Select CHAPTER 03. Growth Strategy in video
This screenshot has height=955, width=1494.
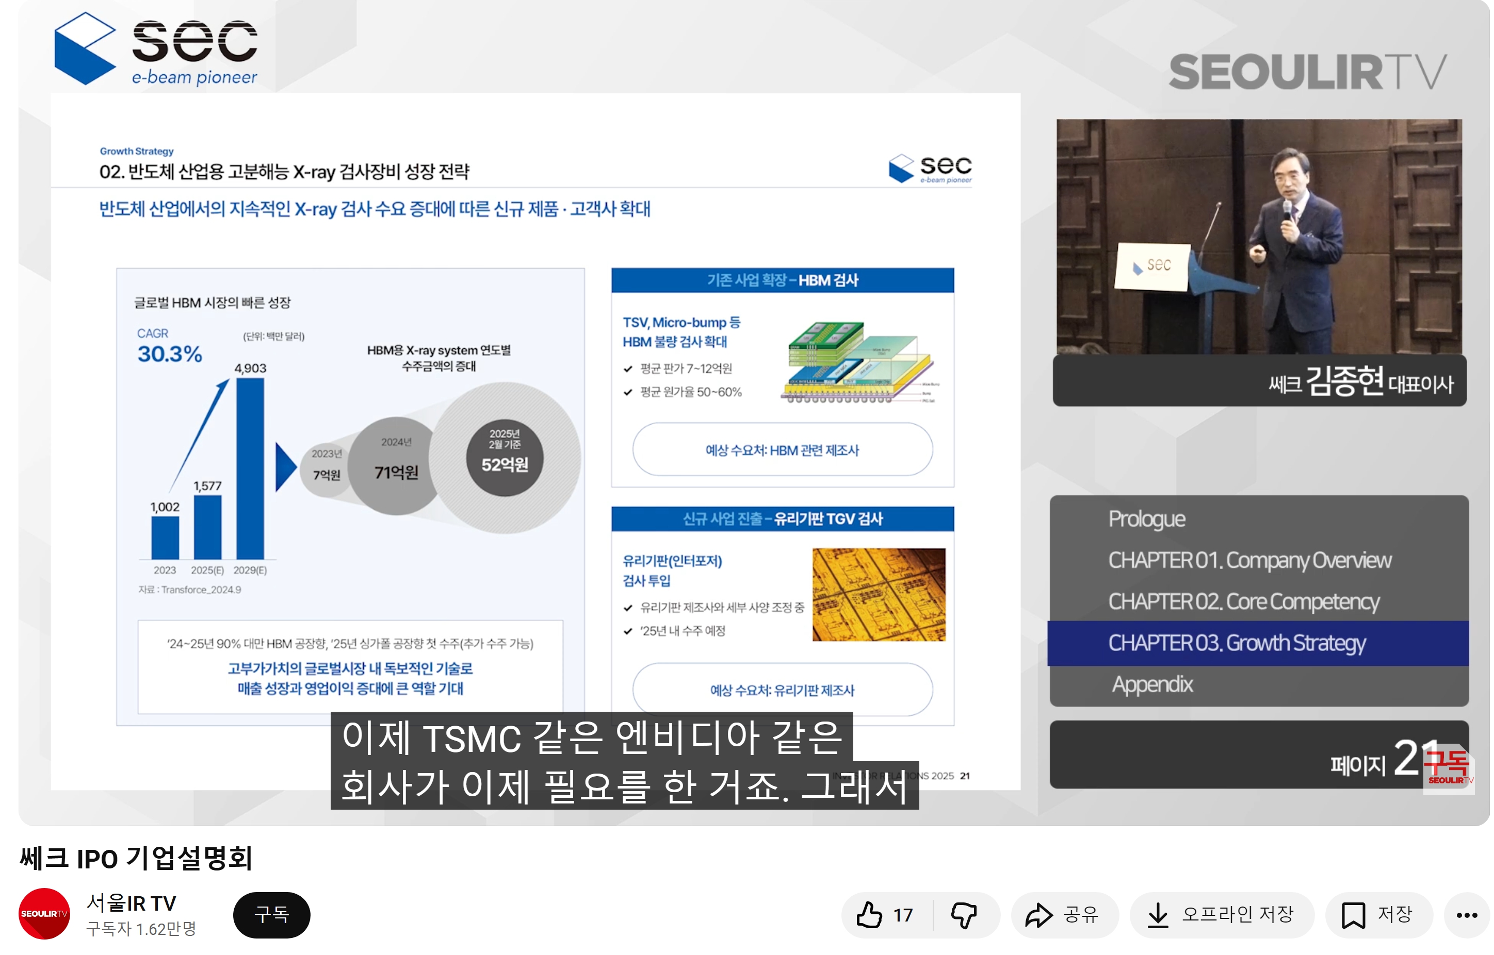coord(1237,643)
